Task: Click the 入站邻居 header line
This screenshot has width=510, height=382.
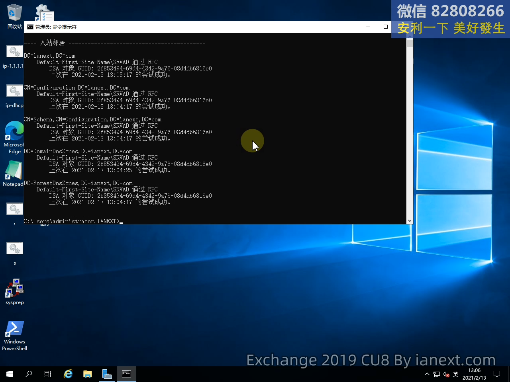Action: point(114,43)
